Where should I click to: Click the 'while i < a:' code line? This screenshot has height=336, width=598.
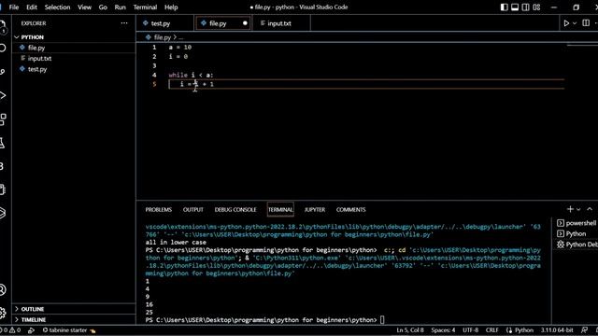click(191, 75)
